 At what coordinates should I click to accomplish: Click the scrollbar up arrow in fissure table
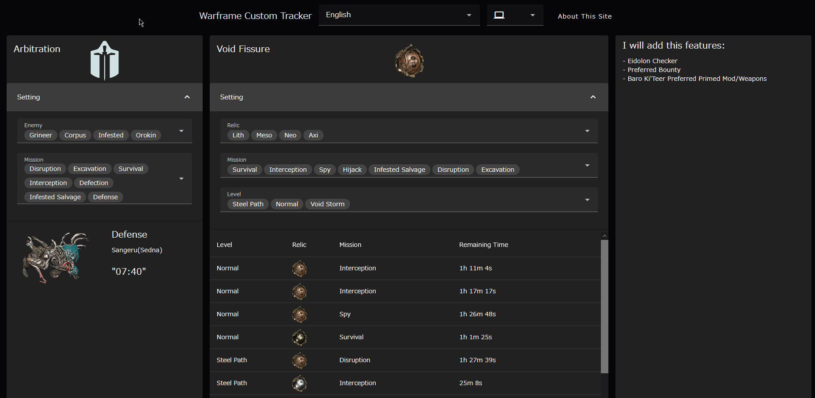click(x=604, y=236)
